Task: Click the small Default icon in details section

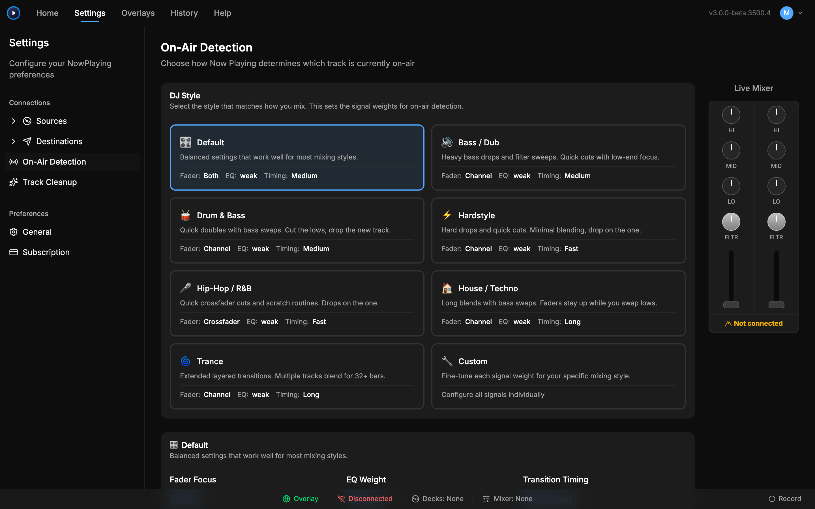Action: (x=174, y=445)
